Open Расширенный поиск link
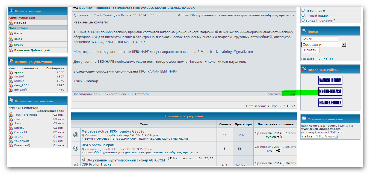This screenshot has width=370, height=174. point(317,59)
